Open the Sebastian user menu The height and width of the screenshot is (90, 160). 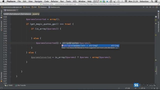click(x=144, y=1)
